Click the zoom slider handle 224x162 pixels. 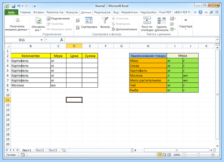(199, 155)
